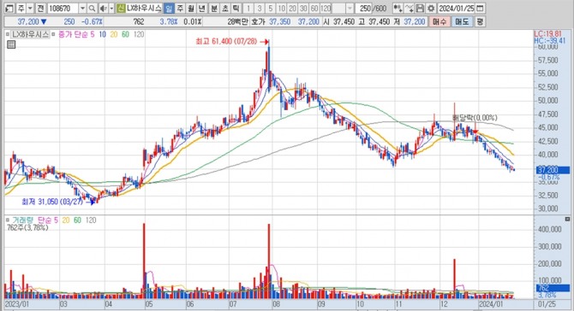
Task: Click the 매수 buy button
Action: point(439,22)
